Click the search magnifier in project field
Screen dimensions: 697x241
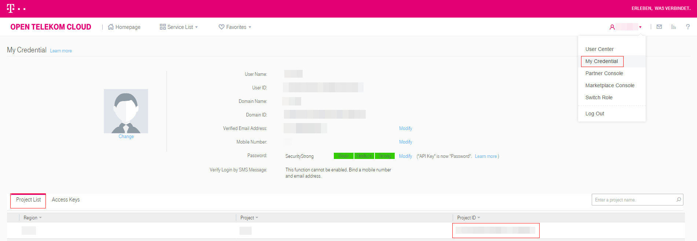tap(679, 200)
